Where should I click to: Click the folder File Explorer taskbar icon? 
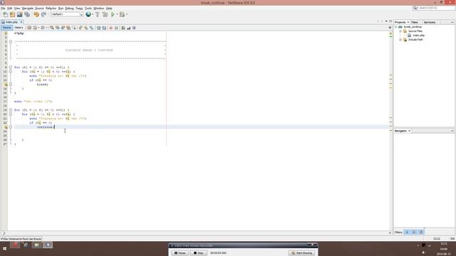tap(37, 245)
